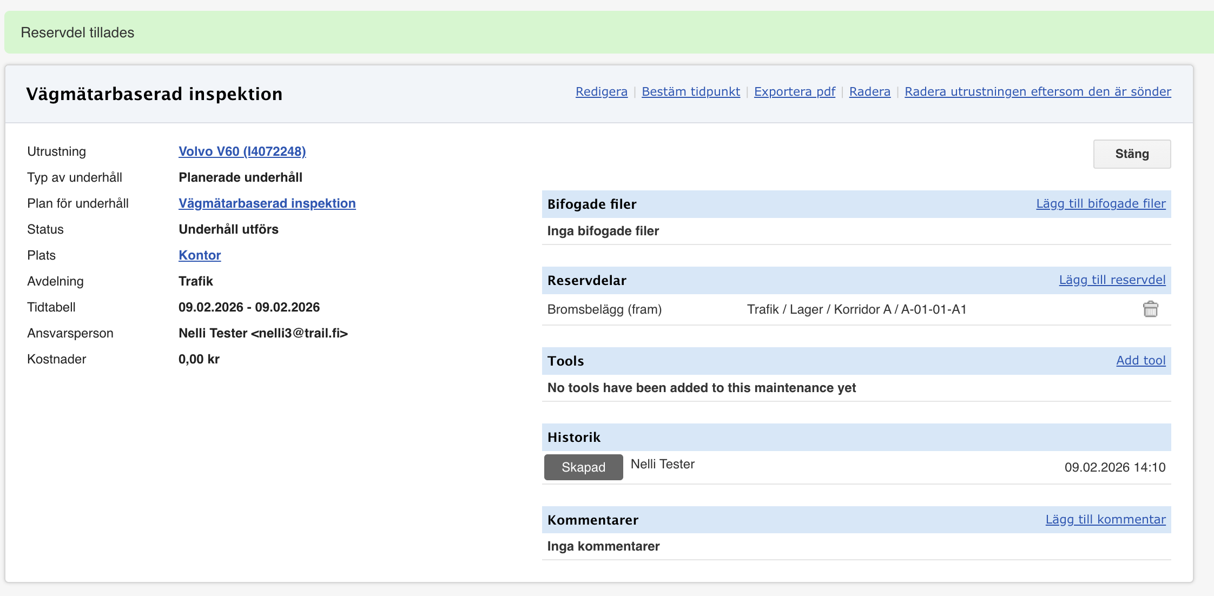Image resolution: width=1214 pixels, height=596 pixels.
Task: Click the Add tool link
Action: (x=1140, y=360)
